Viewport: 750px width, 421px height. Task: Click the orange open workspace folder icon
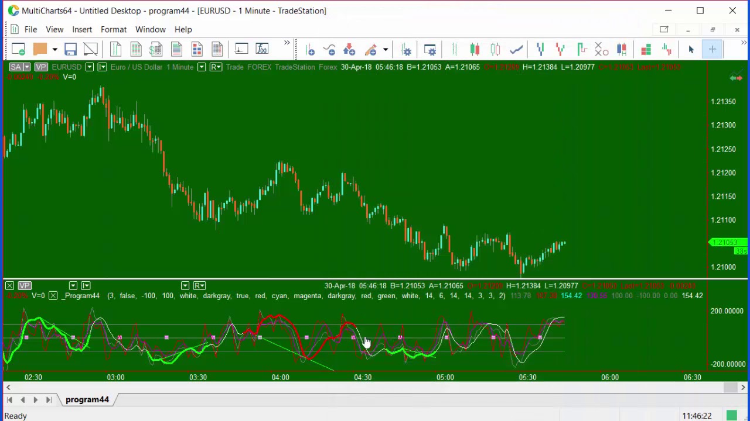point(40,50)
